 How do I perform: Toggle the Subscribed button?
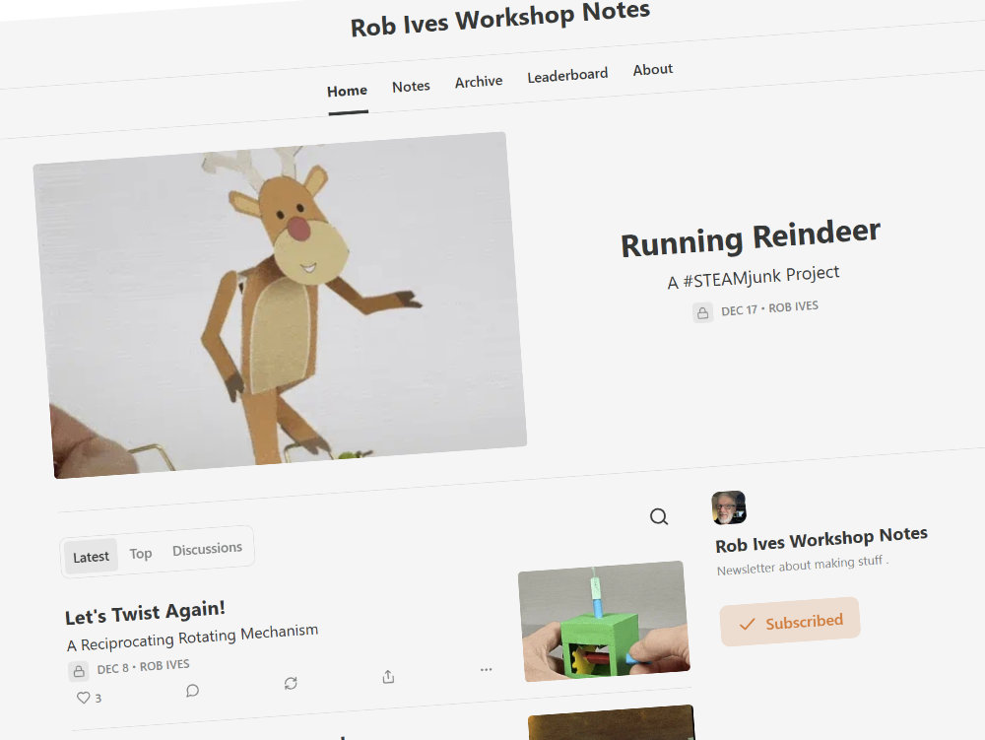coord(790,622)
